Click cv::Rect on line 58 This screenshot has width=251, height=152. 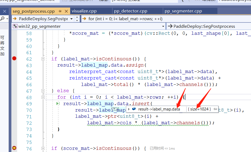(x=158, y=33)
